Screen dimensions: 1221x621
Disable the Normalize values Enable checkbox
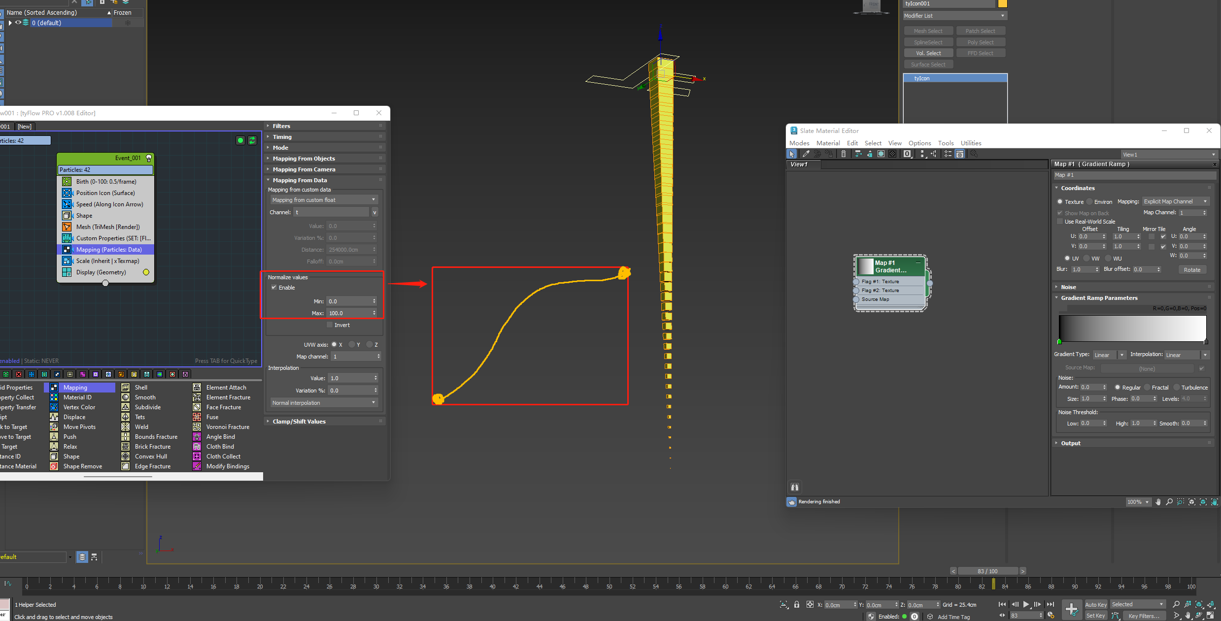[274, 288]
